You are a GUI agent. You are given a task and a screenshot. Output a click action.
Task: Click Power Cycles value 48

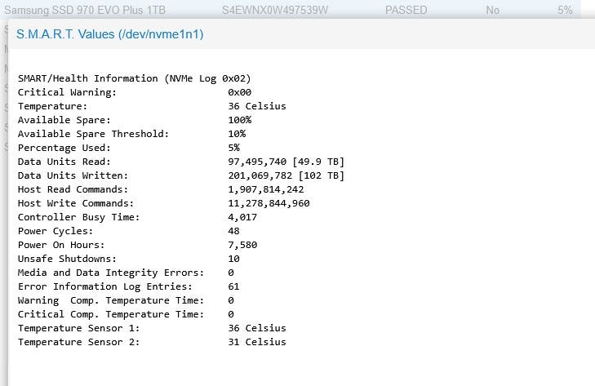point(233,231)
